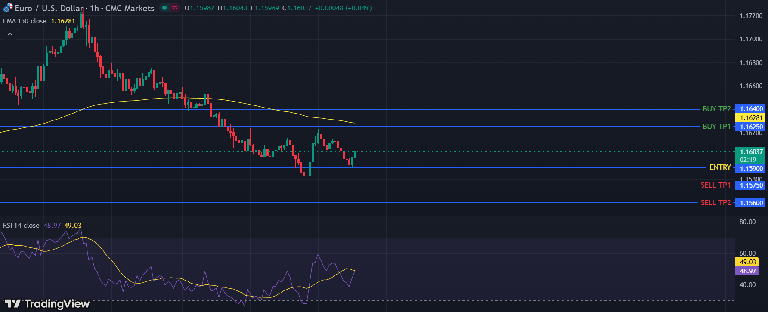The width and height of the screenshot is (768, 312).
Task: Click the SELL TP1 line label
Action: (715, 185)
